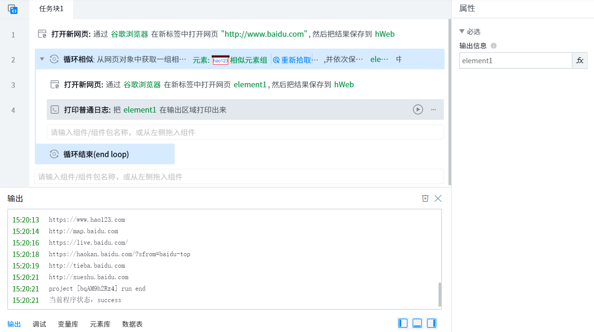This screenshot has width=594, height=332.
Task: Click the output log scrollbar
Action: 440,294
